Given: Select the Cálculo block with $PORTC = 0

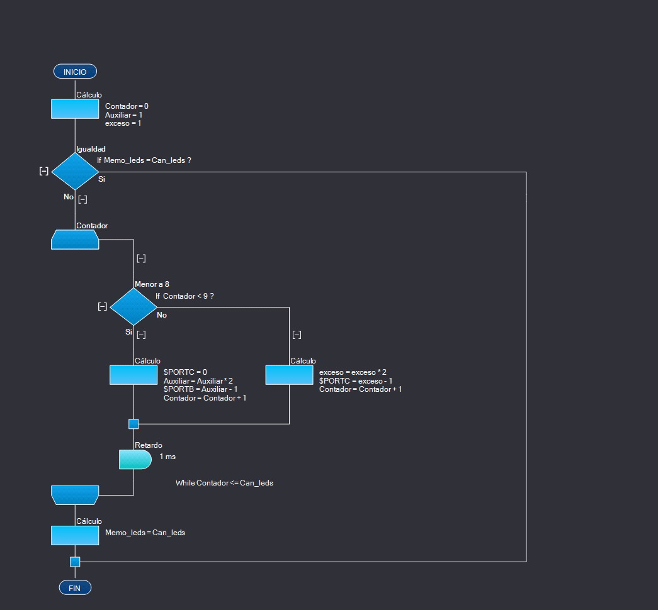Looking at the screenshot, I should [133, 375].
